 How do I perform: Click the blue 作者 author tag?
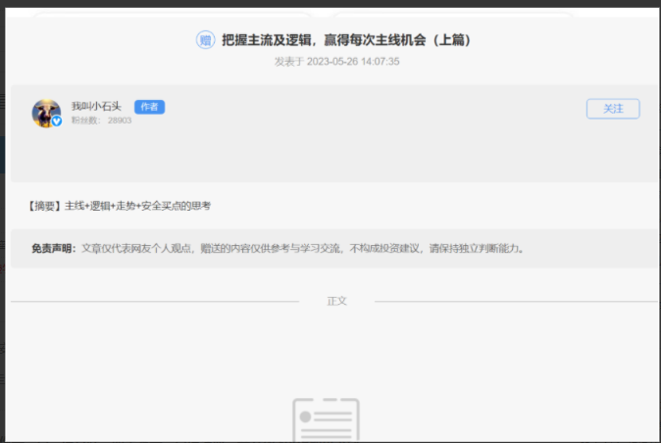(149, 107)
